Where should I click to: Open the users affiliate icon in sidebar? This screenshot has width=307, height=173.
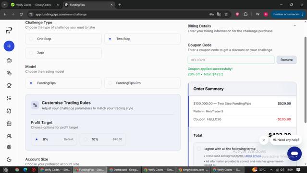click(x=9, y=136)
